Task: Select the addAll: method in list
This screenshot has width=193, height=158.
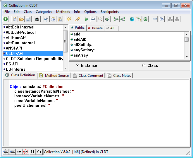Action: point(80,39)
